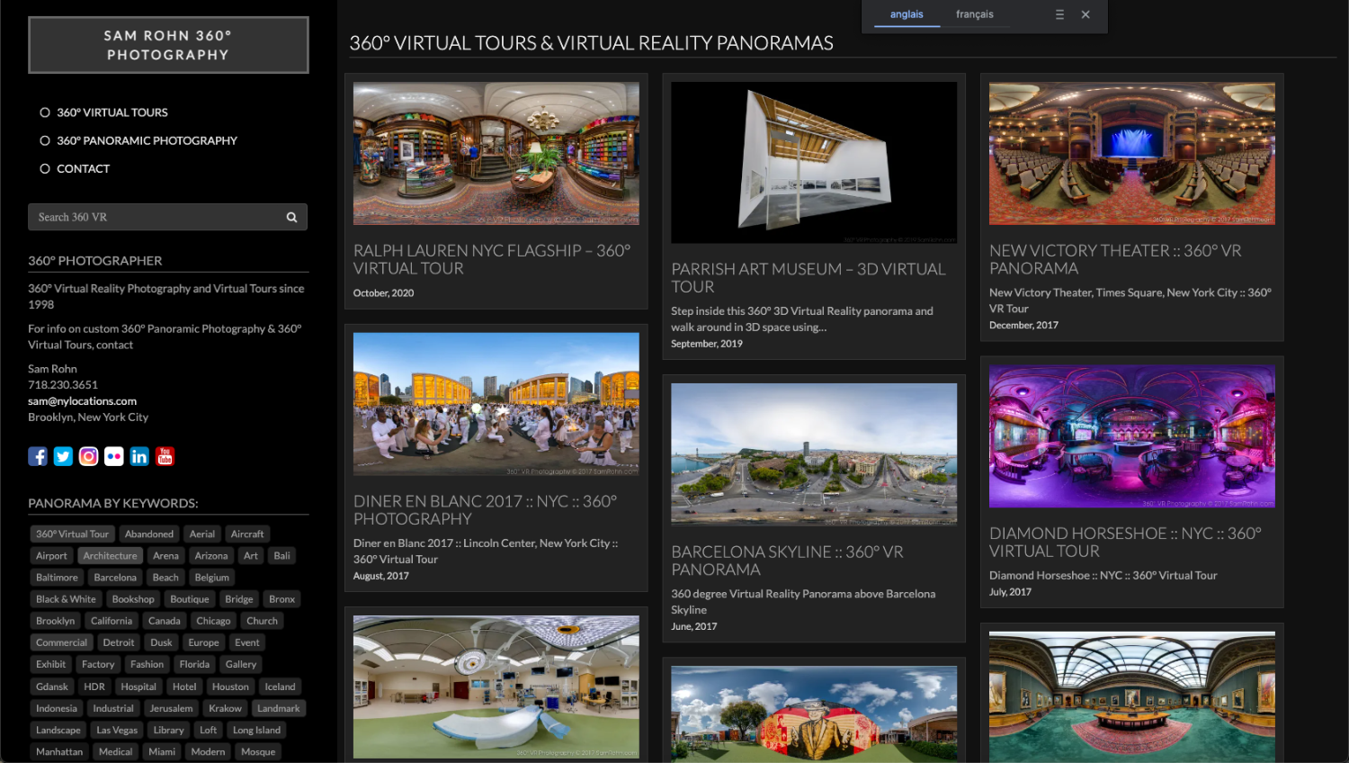Click the Sam Rohn 360° Photography logo
This screenshot has width=1349, height=763.
[x=168, y=45]
